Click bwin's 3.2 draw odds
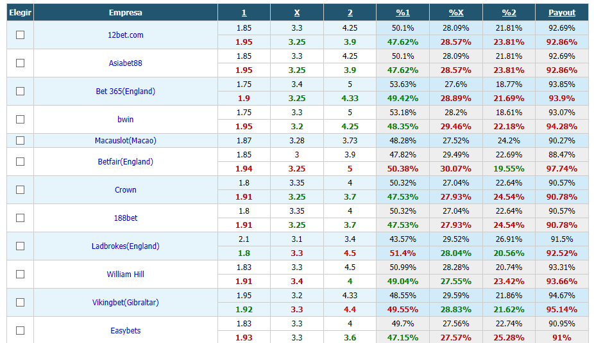 coord(297,126)
